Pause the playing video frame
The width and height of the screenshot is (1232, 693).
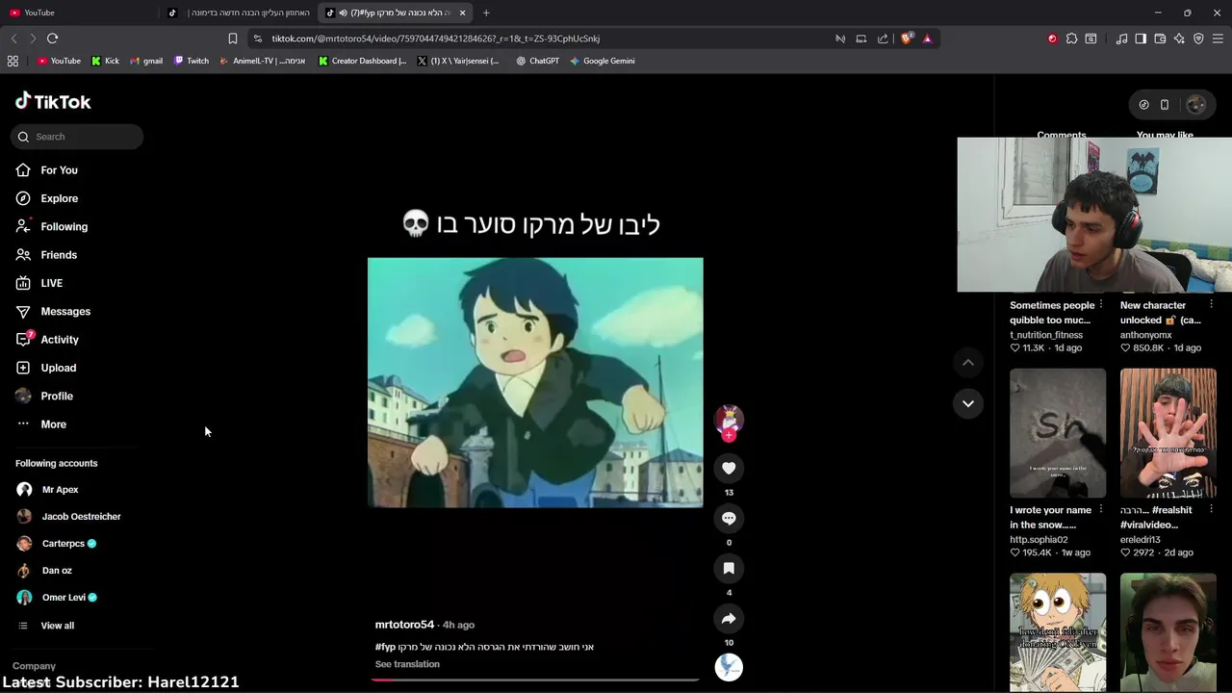click(535, 382)
